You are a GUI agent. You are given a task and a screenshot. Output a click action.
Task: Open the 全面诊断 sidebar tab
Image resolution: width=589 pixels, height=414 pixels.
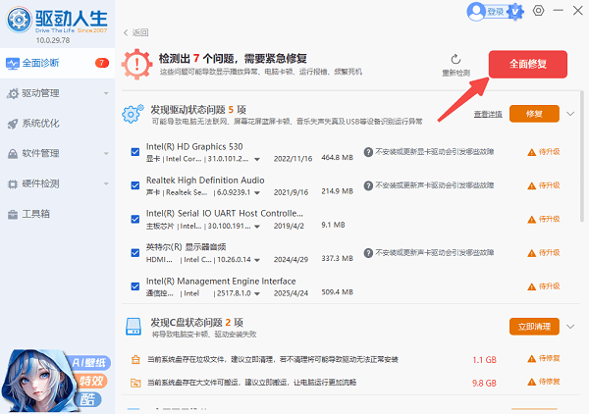tap(40, 64)
